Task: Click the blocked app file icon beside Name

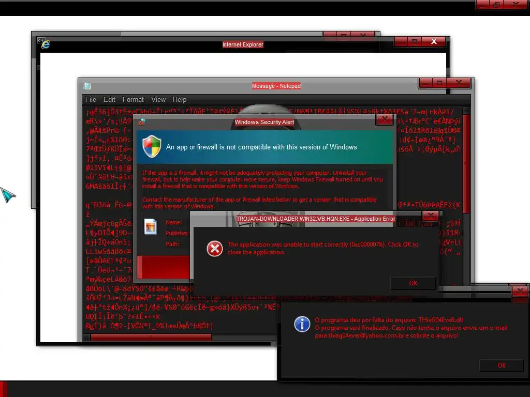Action: pos(151,226)
